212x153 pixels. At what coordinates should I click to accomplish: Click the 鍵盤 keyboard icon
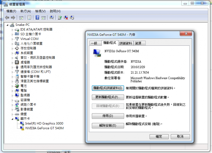[x=17, y=114]
